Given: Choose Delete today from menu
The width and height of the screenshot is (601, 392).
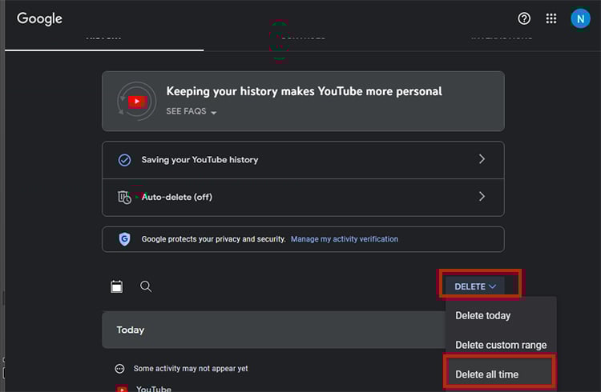Looking at the screenshot, I should tap(482, 315).
